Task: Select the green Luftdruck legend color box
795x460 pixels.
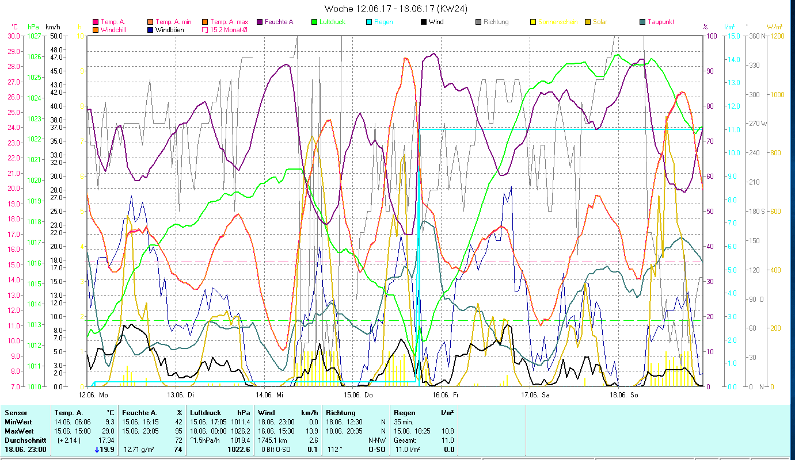Action: [x=314, y=22]
